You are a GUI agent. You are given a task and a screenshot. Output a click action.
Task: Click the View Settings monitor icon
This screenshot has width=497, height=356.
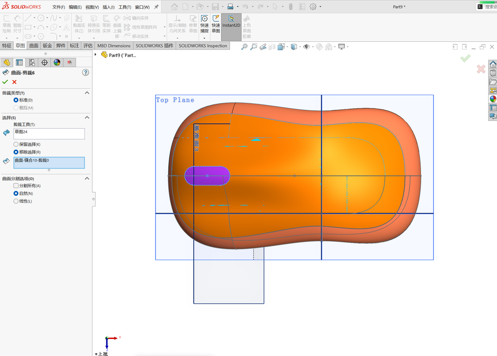(x=341, y=47)
